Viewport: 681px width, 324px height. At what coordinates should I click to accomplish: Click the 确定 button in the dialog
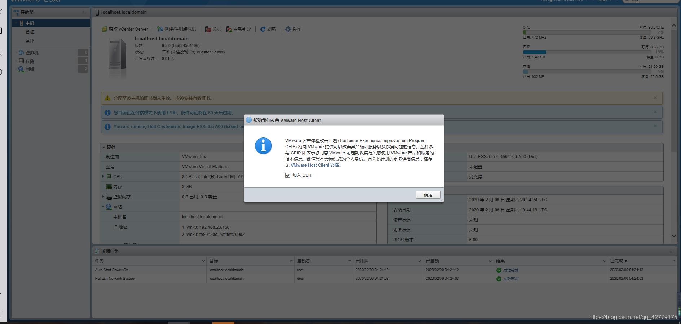[x=428, y=195]
